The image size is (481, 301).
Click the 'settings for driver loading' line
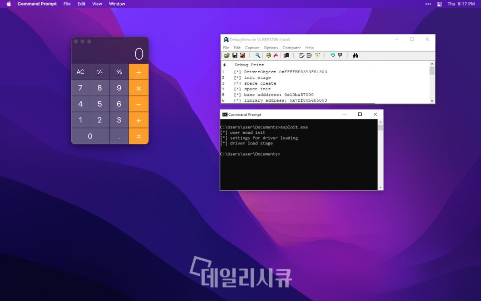pyautogui.click(x=259, y=138)
